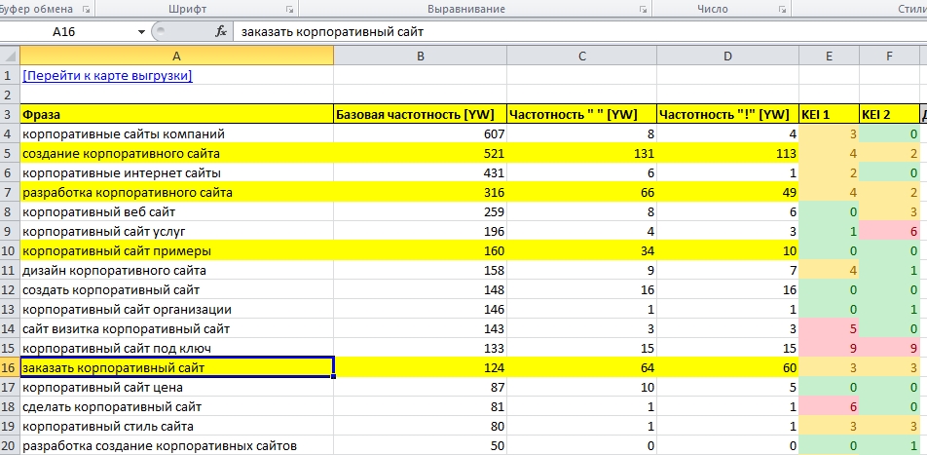The height and width of the screenshot is (455, 927).
Task: Click the formula bar text field
Action: click(x=579, y=32)
